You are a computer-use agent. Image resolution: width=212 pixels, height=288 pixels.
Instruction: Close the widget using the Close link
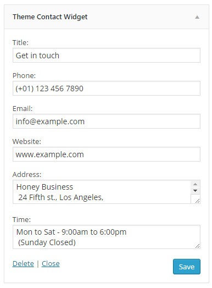[51, 264]
